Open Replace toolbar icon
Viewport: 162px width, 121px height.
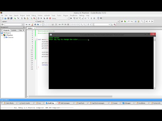[34, 18]
